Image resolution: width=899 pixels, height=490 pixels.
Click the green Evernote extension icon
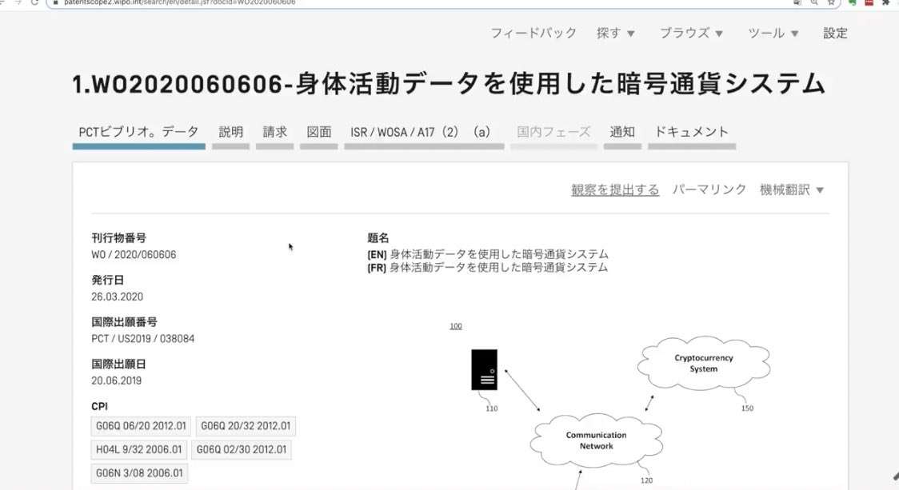coord(853,2)
